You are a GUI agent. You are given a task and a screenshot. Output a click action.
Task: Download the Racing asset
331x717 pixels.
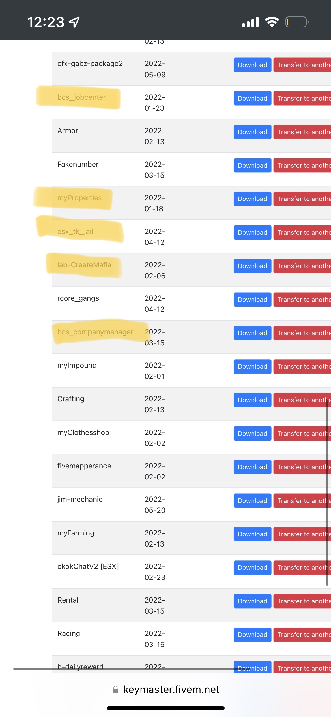pyautogui.click(x=252, y=635)
